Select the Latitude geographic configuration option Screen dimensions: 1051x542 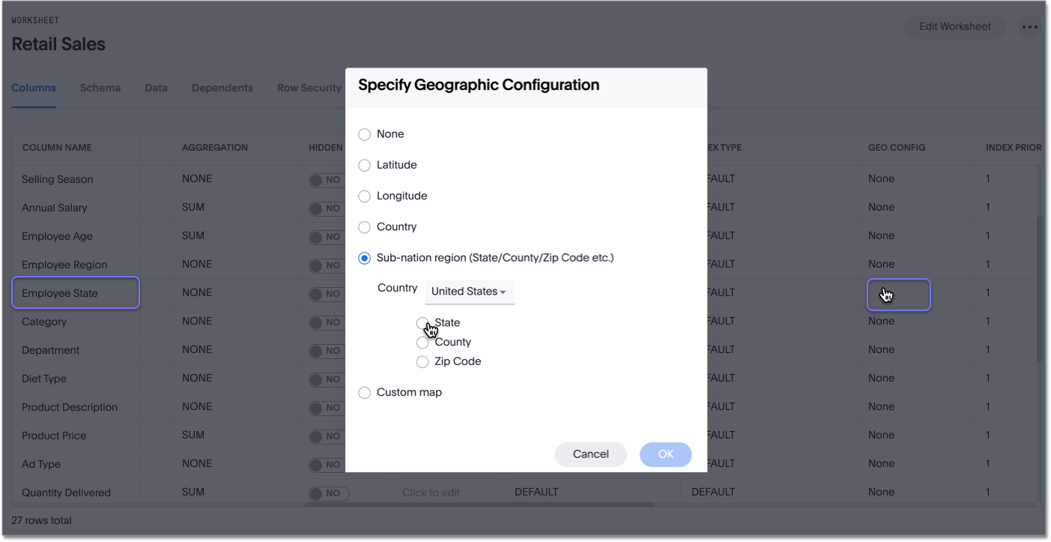[x=364, y=165]
